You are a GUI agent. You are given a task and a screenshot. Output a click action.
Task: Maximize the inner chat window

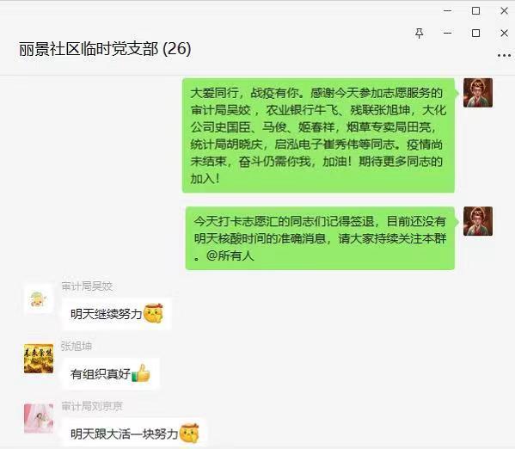click(x=475, y=34)
